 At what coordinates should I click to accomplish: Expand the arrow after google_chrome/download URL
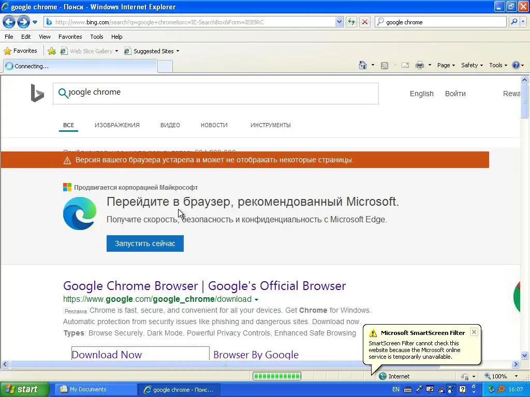pyautogui.click(x=256, y=300)
